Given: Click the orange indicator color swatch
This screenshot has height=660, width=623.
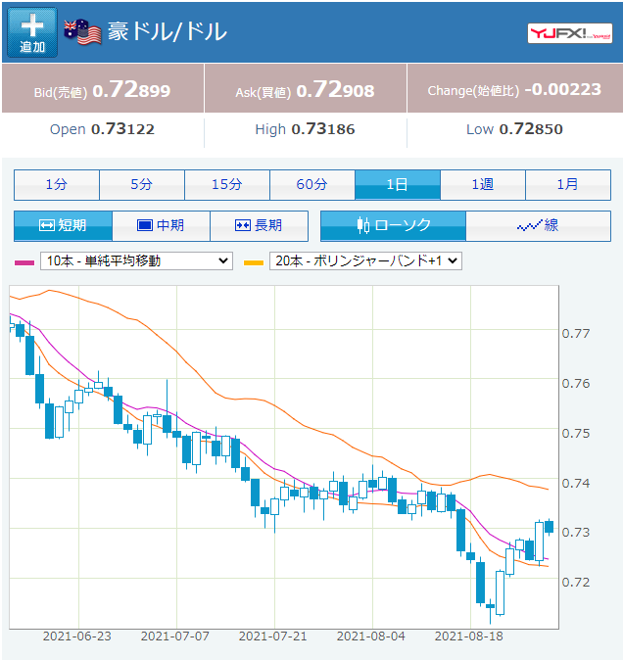Looking at the screenshot, I should tap(254, 262).
